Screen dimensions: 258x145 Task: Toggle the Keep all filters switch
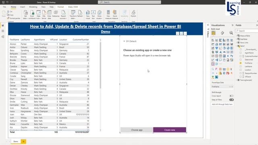231,100
